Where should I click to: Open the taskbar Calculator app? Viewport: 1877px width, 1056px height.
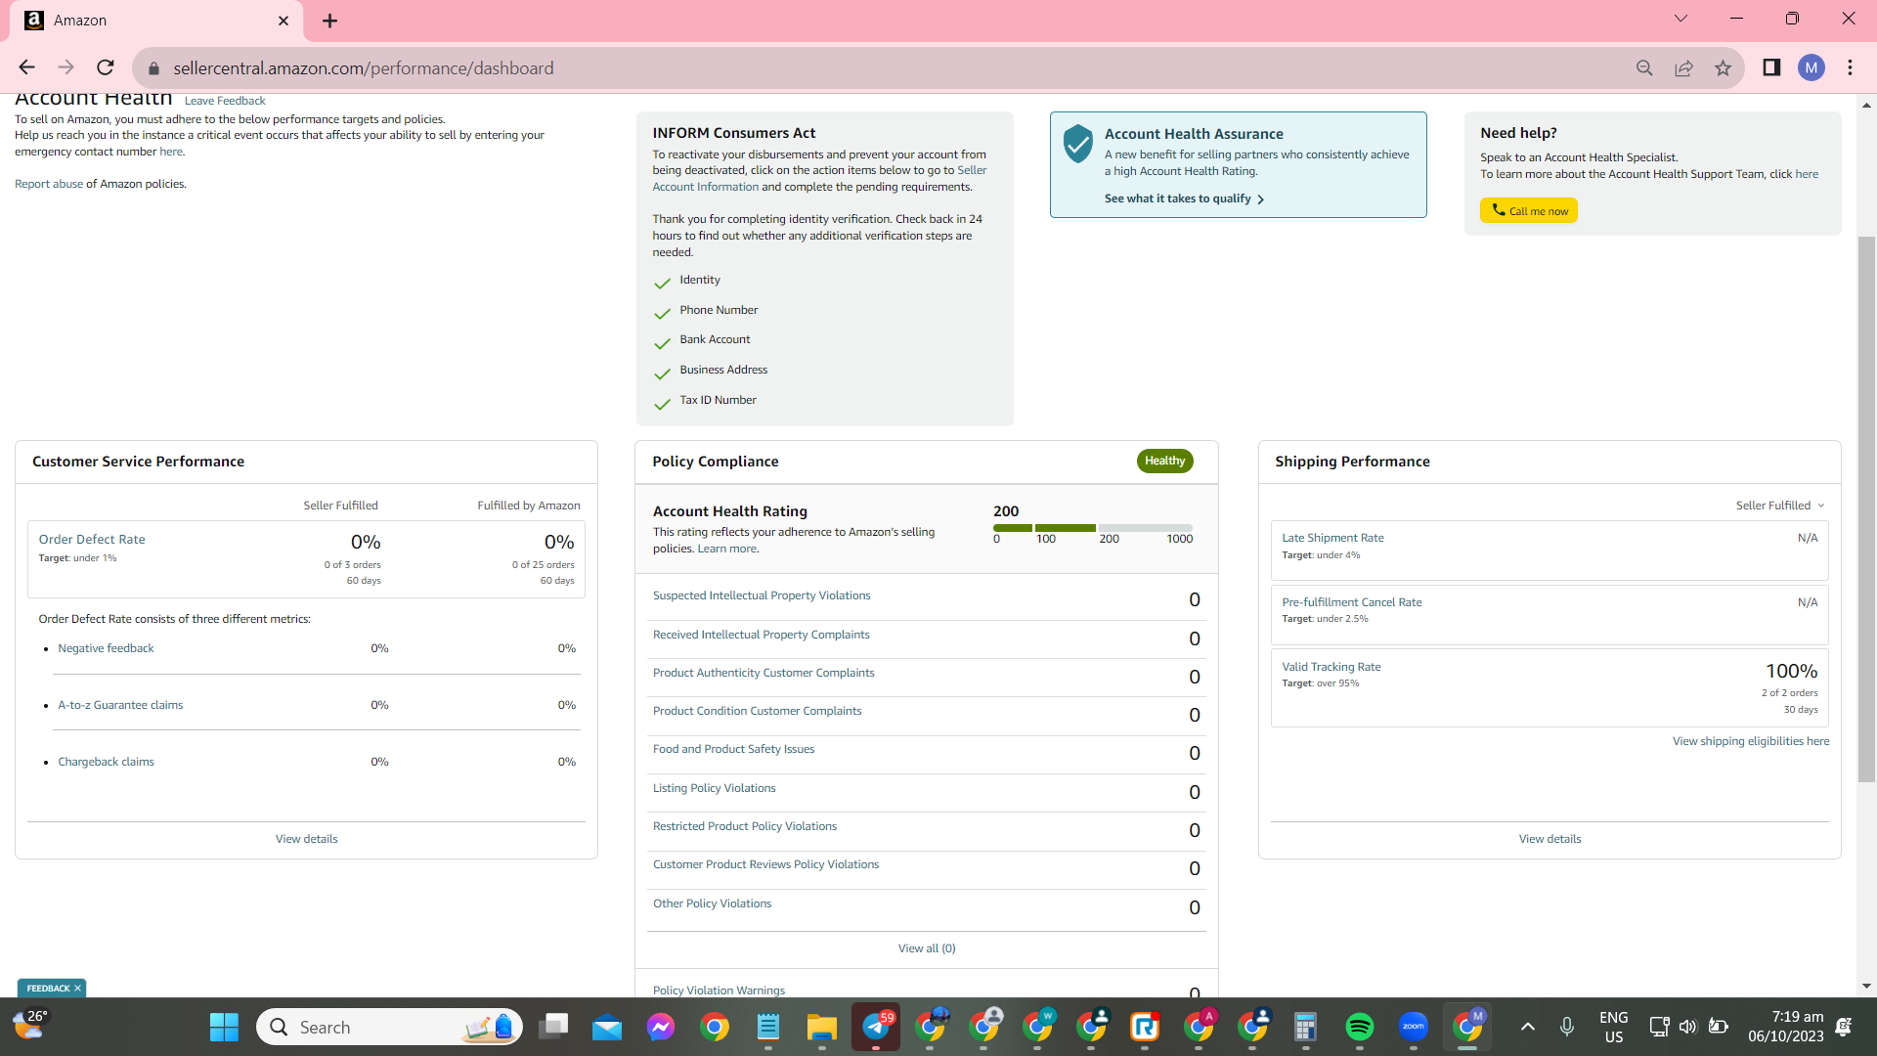(x=1305, y=1027)
